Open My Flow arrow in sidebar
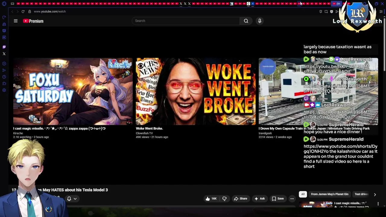Viewport: 386px width, 217px height. pos(4,70)
